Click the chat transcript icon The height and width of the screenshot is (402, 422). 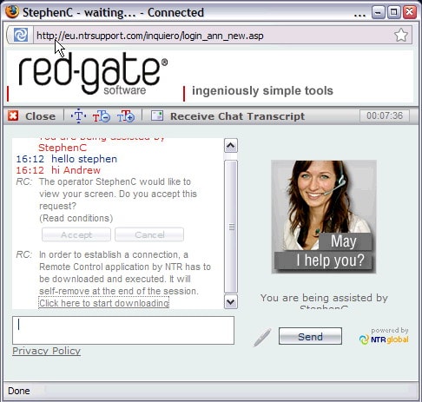[x=157, y=115]
